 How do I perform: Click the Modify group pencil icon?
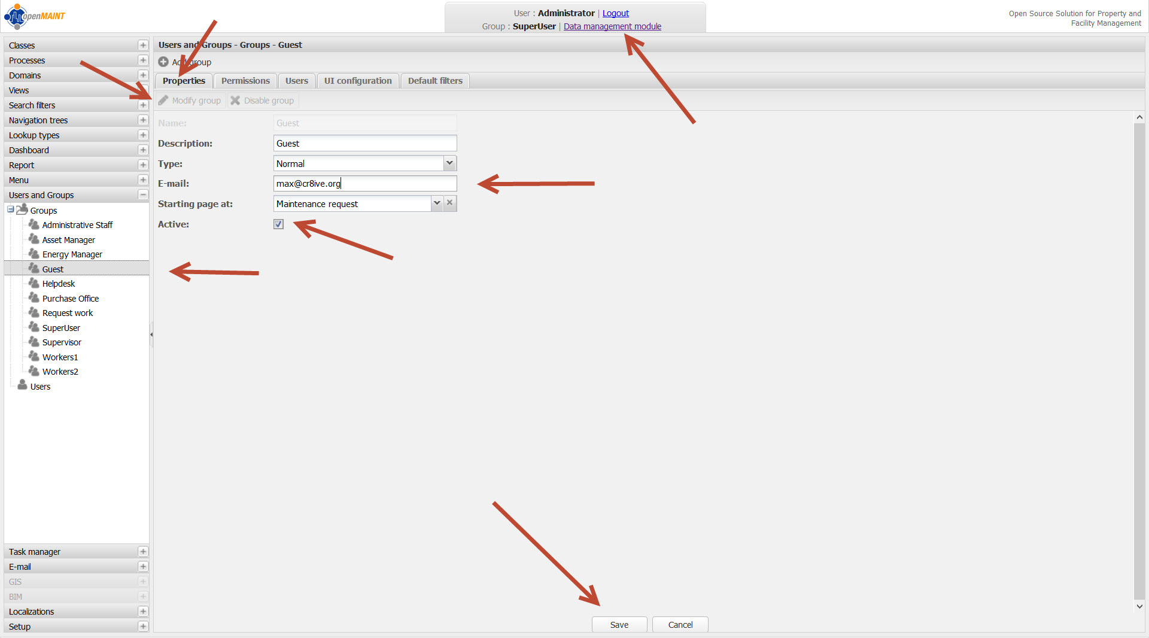pos(163,101)
